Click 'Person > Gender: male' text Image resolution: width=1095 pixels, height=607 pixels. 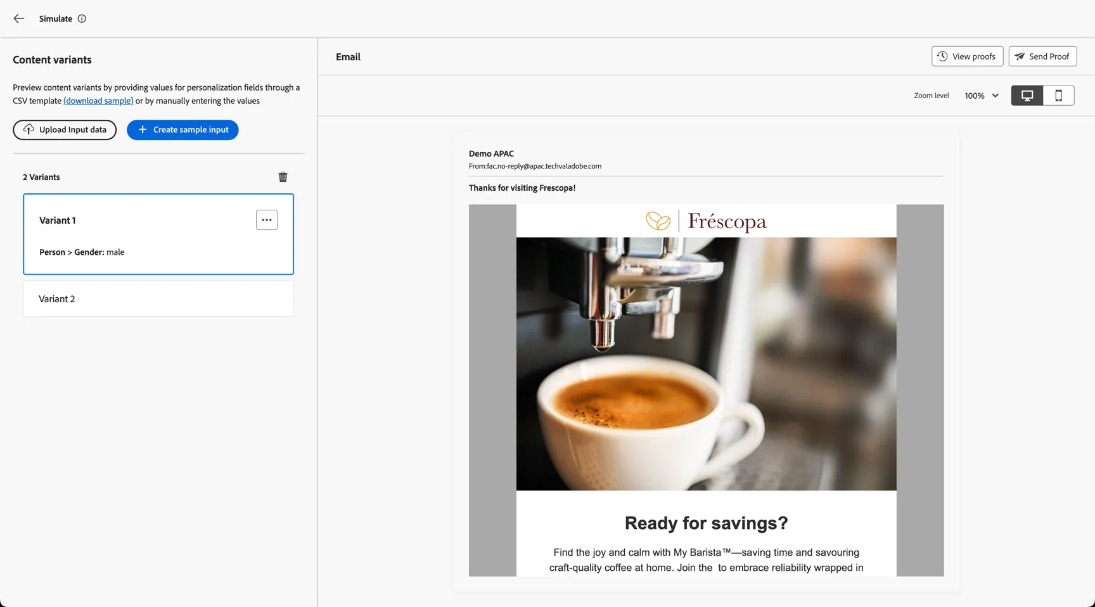click(x=82, y=252)
